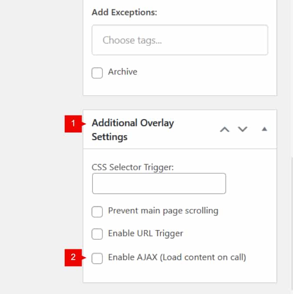Click the CSS Selector Trigger label text

tap(132, 167)
